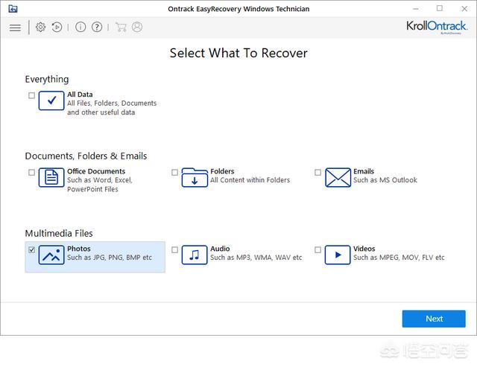Click the Emails envelope icon
The image size is (477, 367).
[338, 177]
